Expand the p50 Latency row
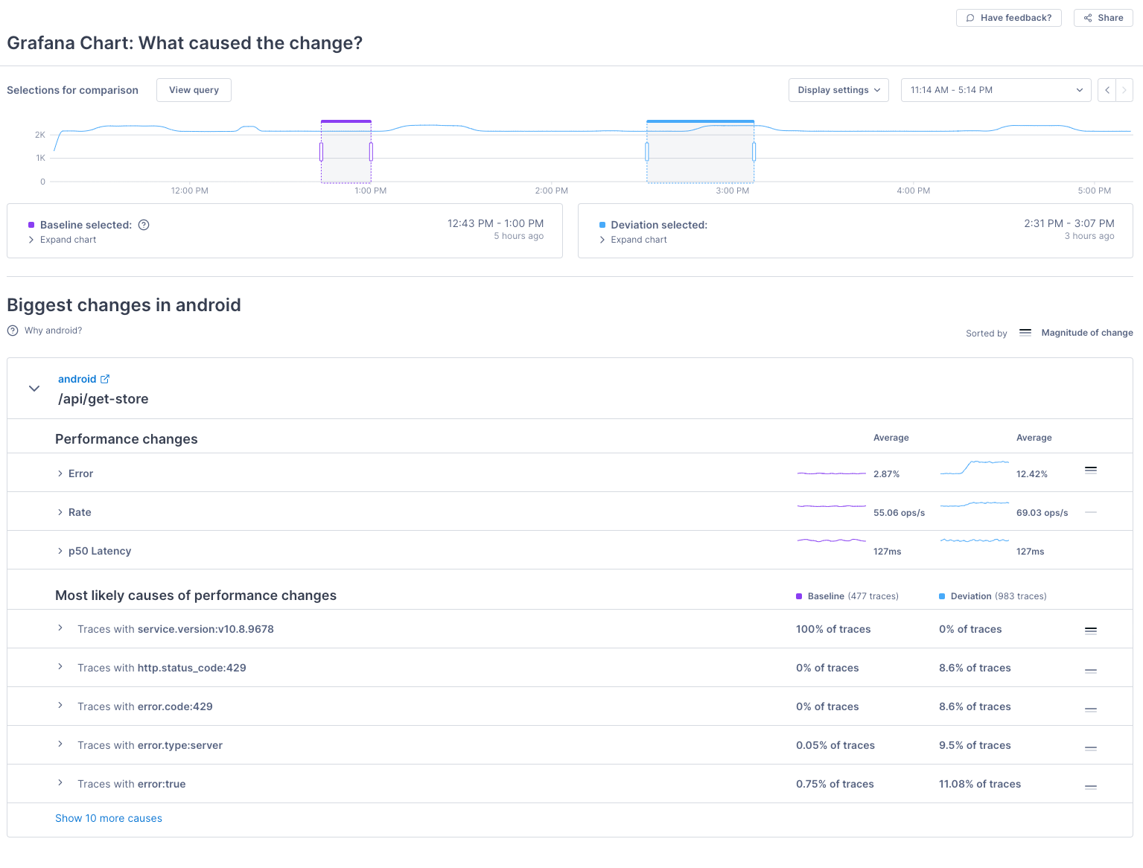This screenshot has width=1143, height=868. [x=60, y=551]
